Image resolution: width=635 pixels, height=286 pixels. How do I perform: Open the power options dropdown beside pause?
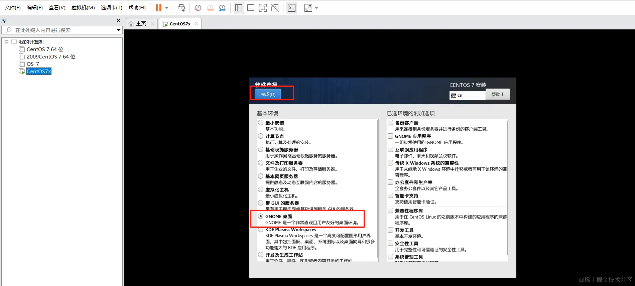tap(167, 8)
